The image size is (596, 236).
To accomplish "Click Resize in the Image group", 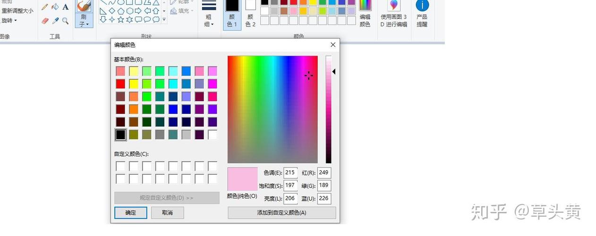I will pyautogui.click(x=17, y=10).
